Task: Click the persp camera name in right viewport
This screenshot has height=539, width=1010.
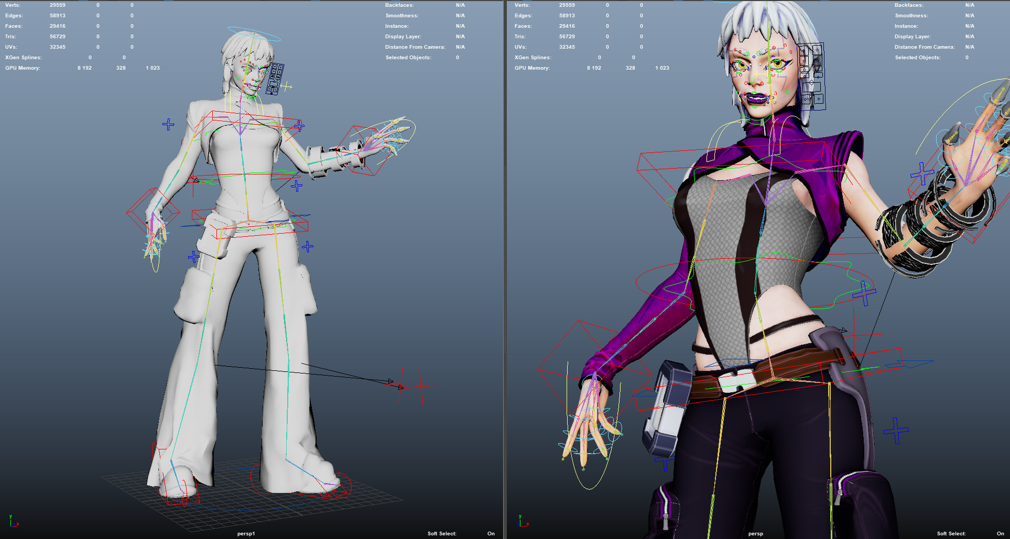Action: (x=755, y=533)
